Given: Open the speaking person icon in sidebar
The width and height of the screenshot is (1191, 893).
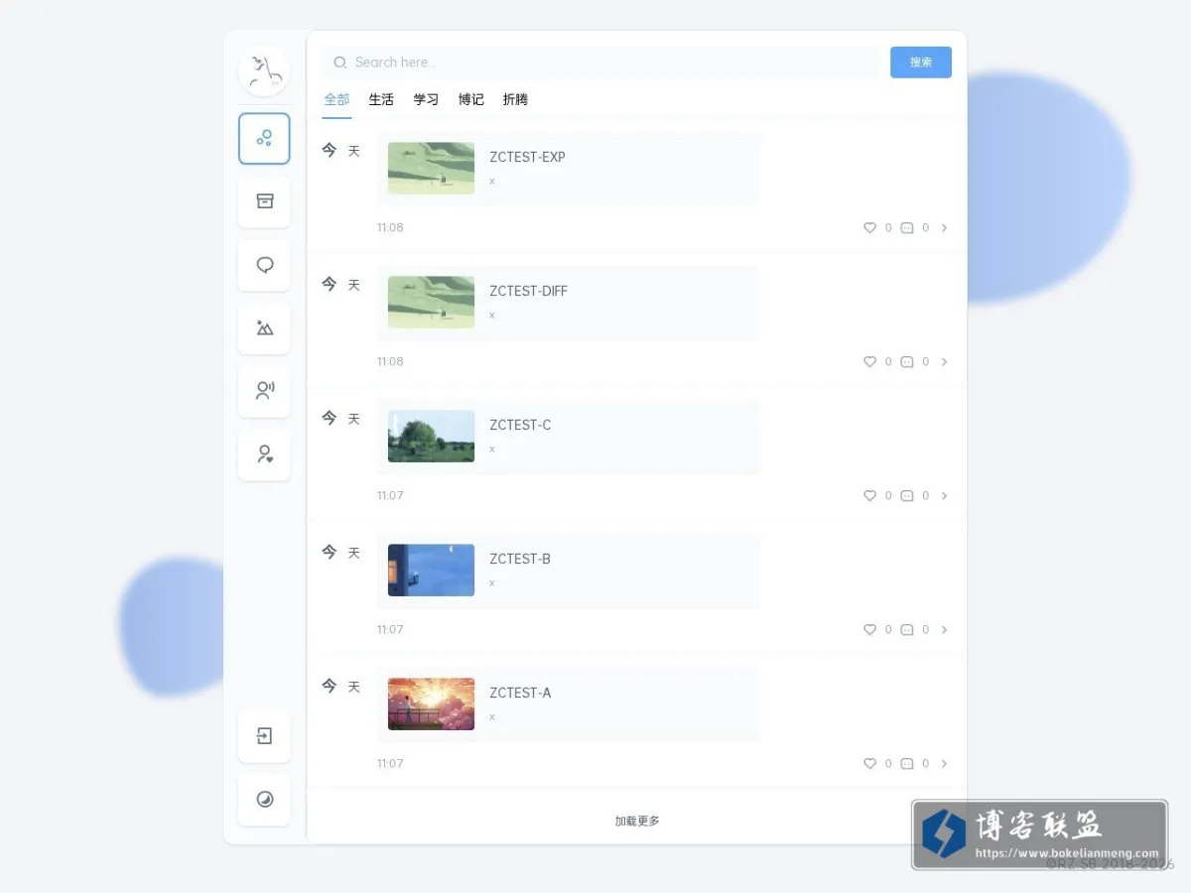Looking at the screenshot, I should tap(264, 391).
